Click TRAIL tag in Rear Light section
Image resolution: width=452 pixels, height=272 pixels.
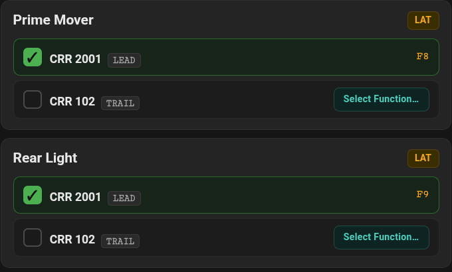(120, 241)
